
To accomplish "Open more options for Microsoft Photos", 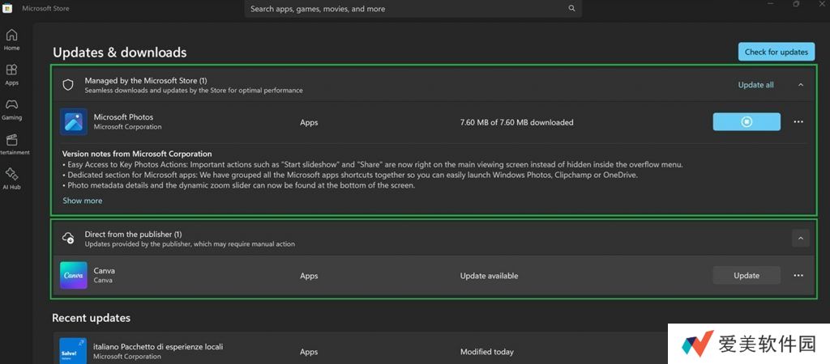I will tap(798, 122).
